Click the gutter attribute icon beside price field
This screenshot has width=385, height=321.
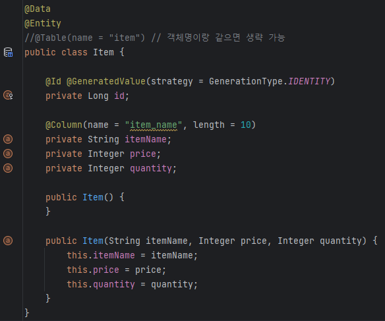pyautogui.click(x=8, y=154)
